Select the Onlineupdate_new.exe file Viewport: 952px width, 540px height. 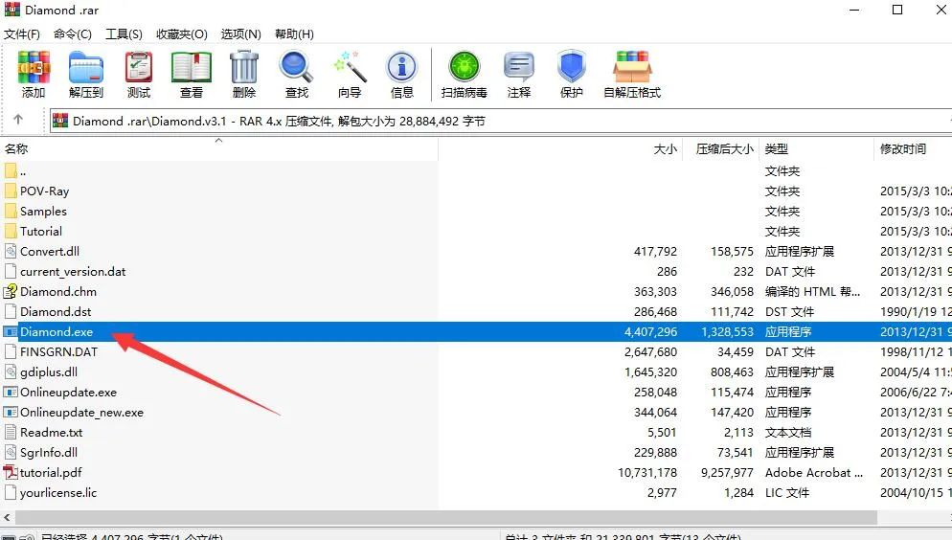click(82, 412)
